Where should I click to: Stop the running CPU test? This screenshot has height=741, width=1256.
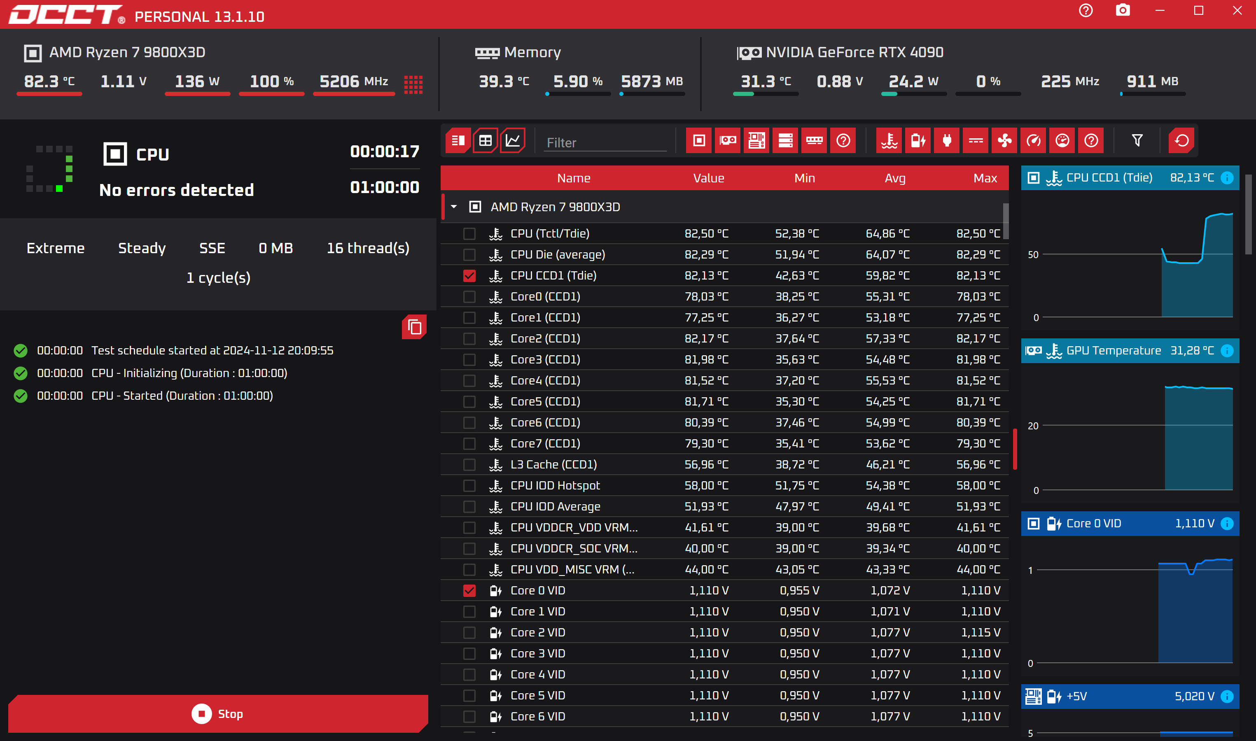(x=218, y=714)
